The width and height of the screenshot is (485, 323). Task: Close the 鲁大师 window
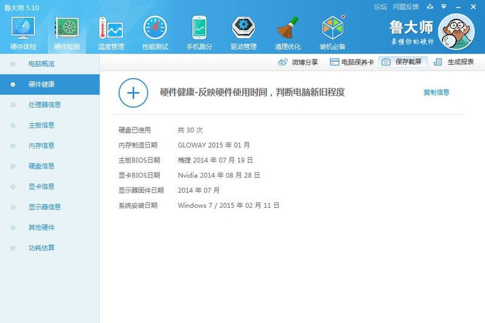(x=473, y=7)
